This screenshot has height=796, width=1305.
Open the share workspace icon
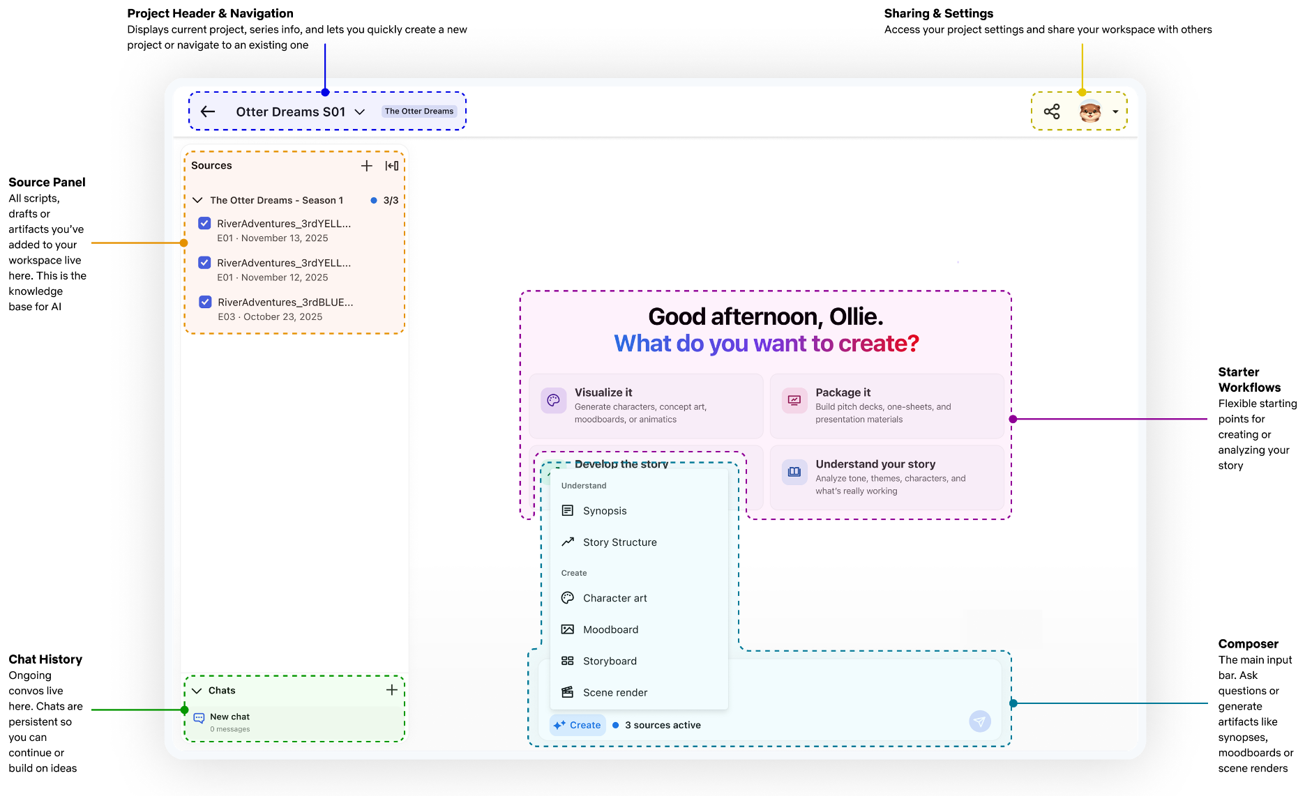(x=1052, y=112)
